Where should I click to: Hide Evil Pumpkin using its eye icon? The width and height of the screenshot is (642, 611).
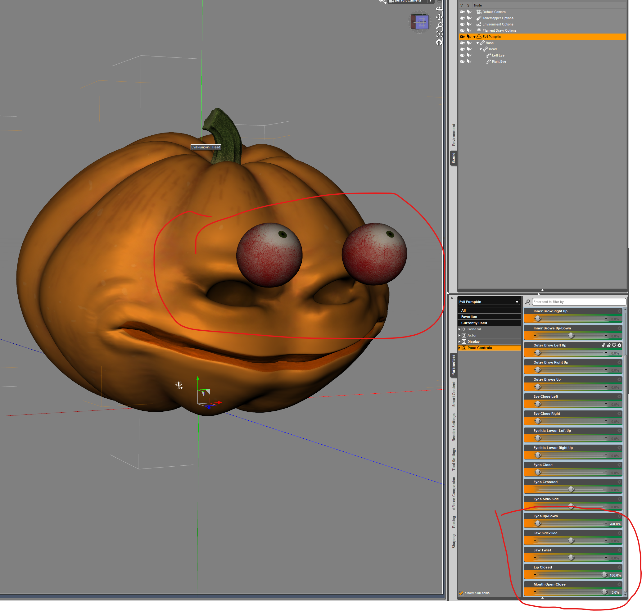tap(462, 37)
